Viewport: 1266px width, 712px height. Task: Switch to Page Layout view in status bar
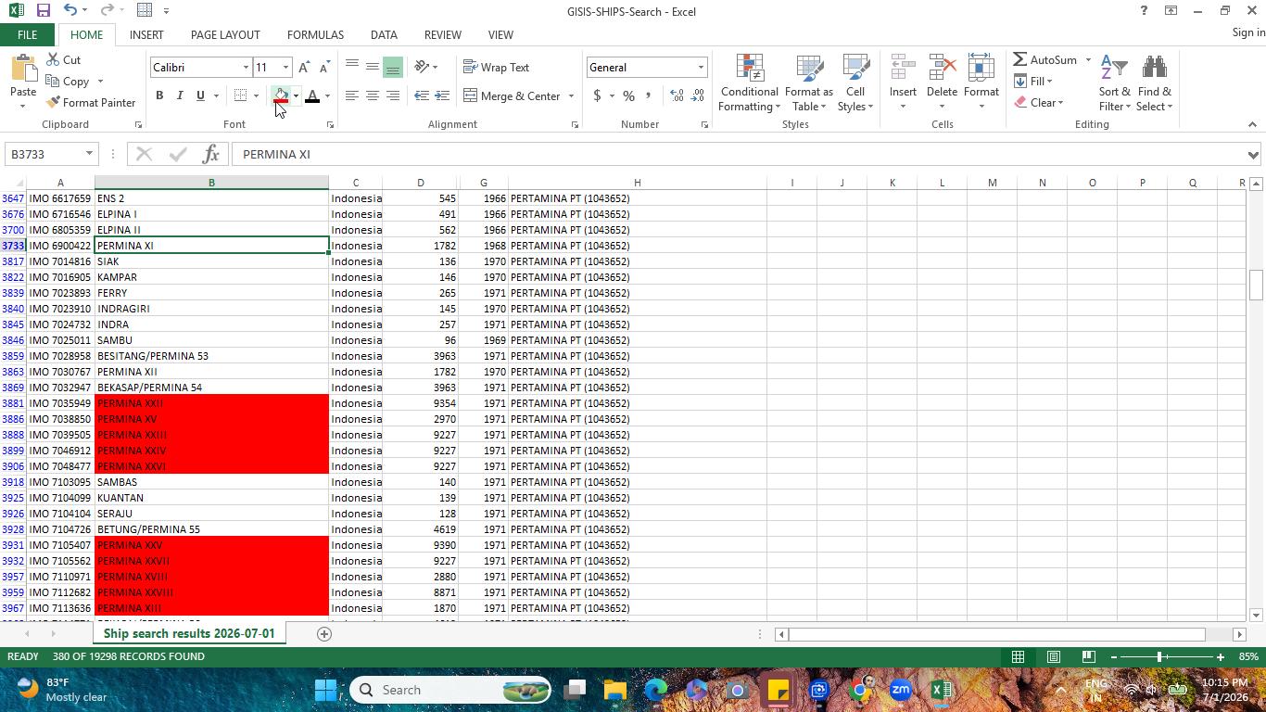coord(1054,656)
